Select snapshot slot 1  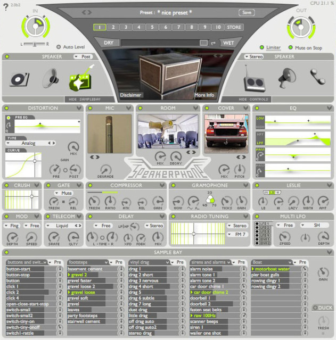coord(100,27)
